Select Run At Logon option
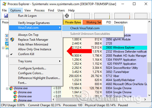The height and width of the screenshot is (108, 152). click(35, 16)
